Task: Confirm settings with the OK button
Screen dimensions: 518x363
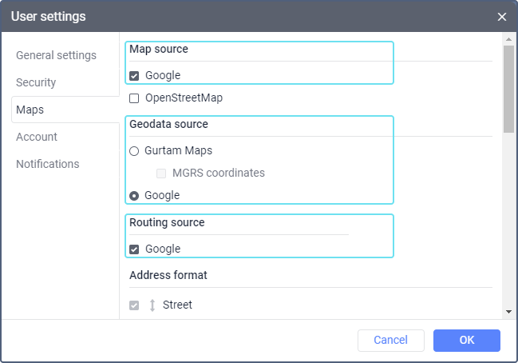Action: pyautogui.click(x=467, y=341)
